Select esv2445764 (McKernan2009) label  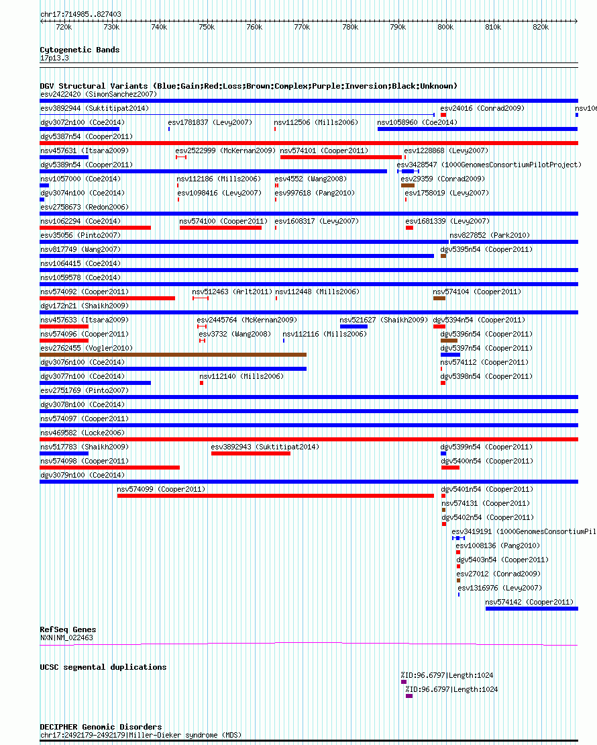coord(247,320)
